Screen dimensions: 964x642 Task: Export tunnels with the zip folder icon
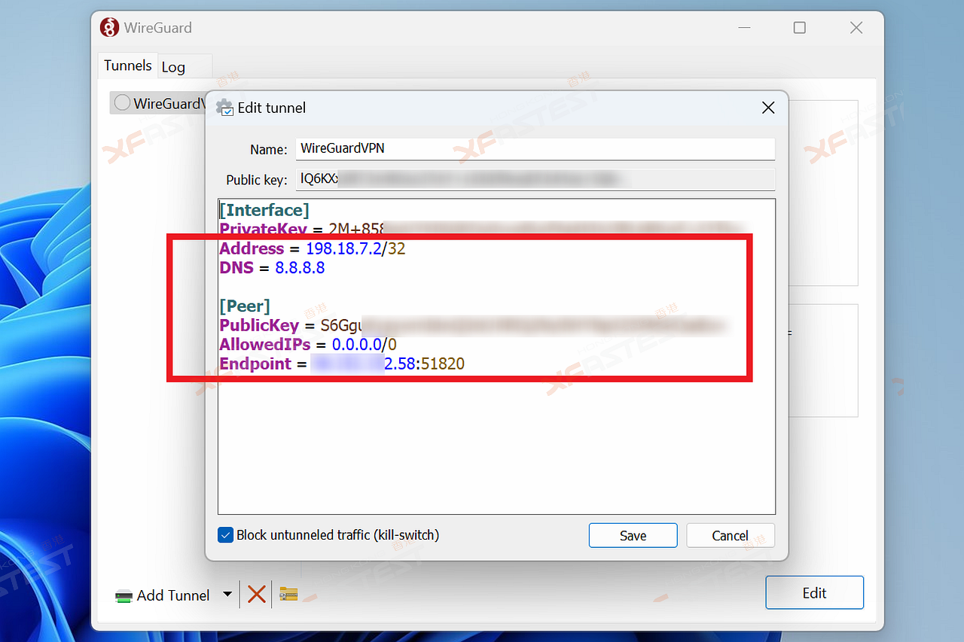(x=288, y=595)
